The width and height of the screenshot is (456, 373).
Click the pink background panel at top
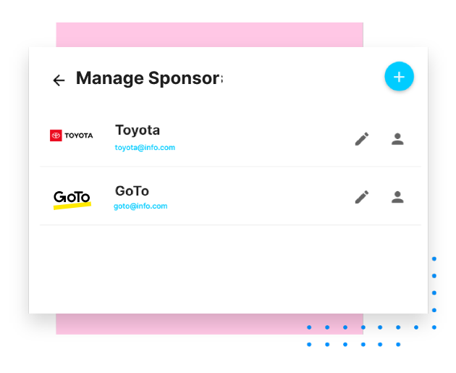coord(210,34)
